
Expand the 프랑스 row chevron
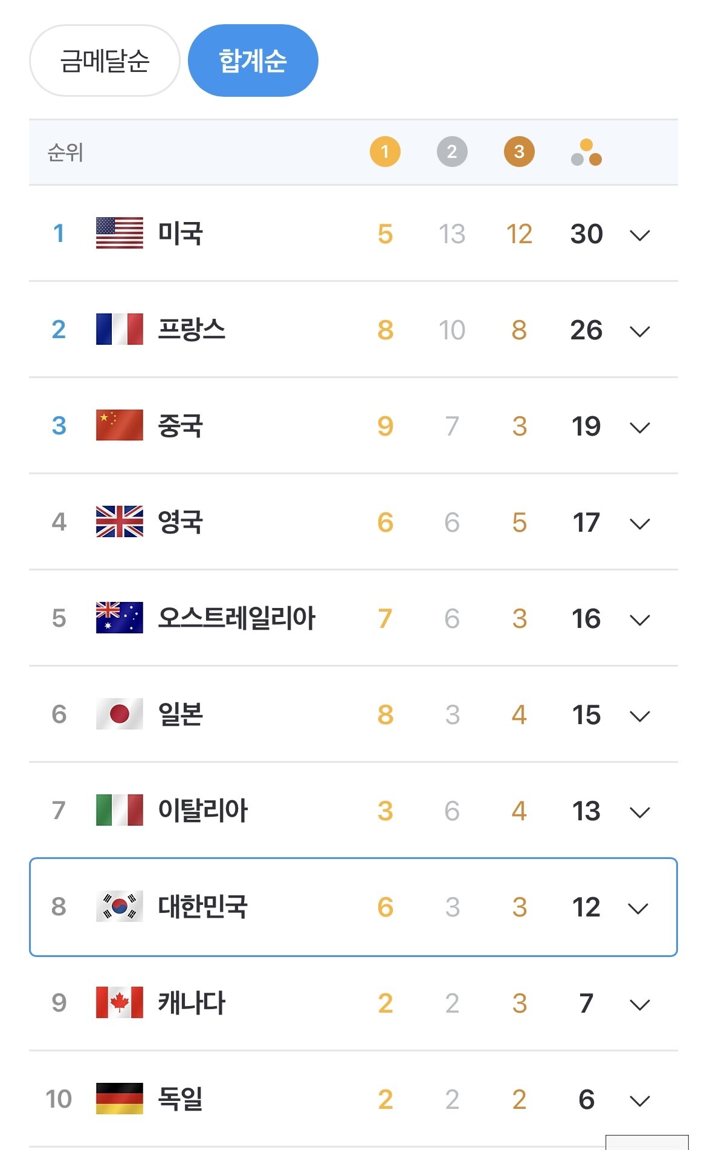[x=639, y=331]
